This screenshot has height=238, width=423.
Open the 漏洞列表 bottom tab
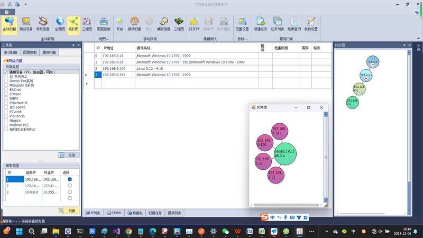[x=174, y=213]
